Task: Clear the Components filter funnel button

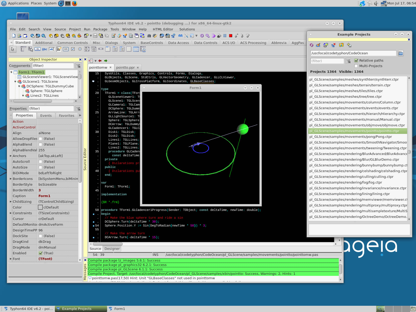Action: [78, 66]
